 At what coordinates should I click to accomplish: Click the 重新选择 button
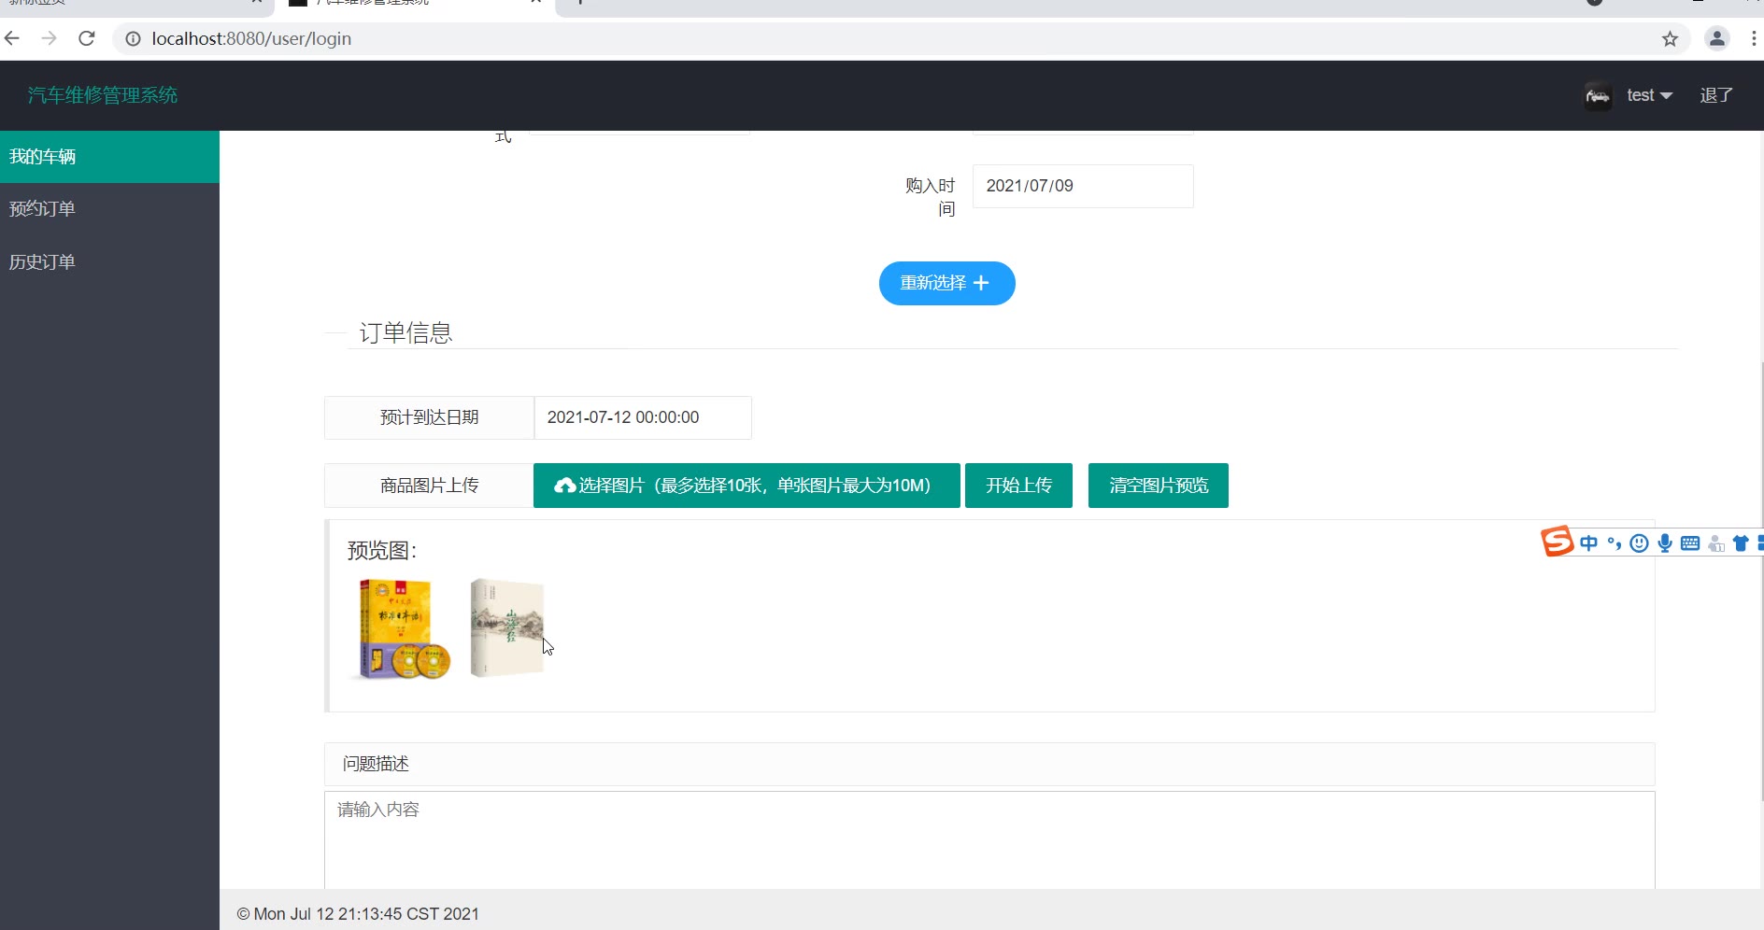[946, 283]
